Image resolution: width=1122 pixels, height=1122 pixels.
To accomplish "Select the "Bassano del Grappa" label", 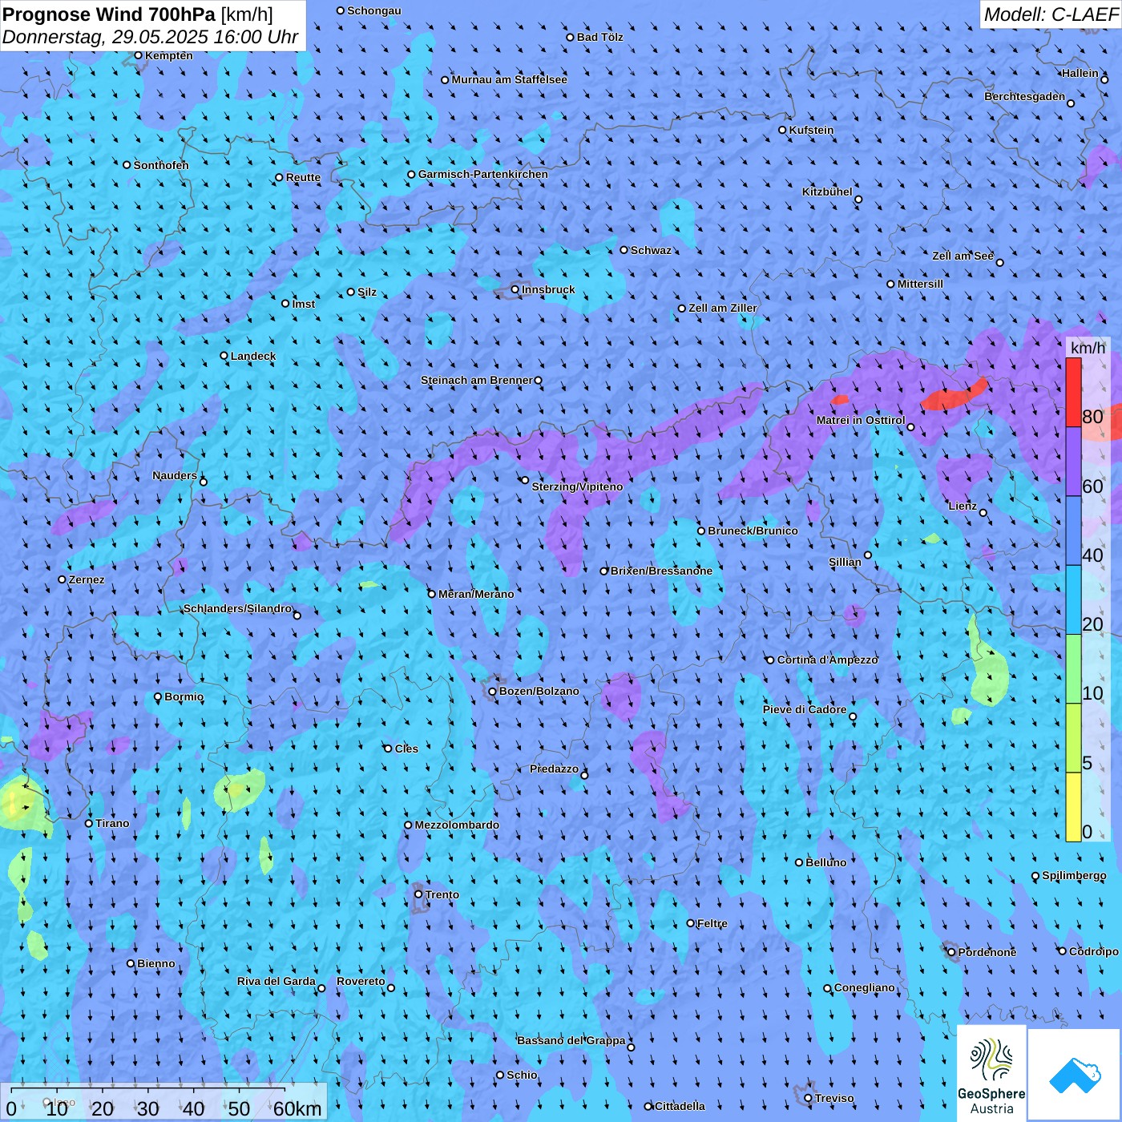I will (571, 1040).
